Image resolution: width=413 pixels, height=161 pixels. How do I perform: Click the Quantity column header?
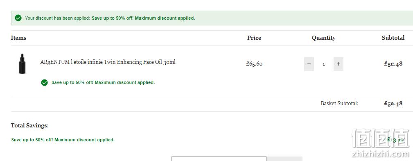tap(324, 38)
